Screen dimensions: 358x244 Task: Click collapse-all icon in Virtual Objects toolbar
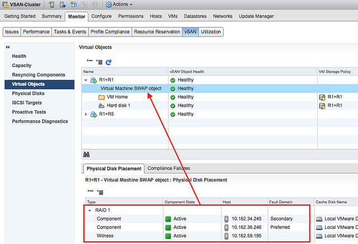[x=89, y=62]
